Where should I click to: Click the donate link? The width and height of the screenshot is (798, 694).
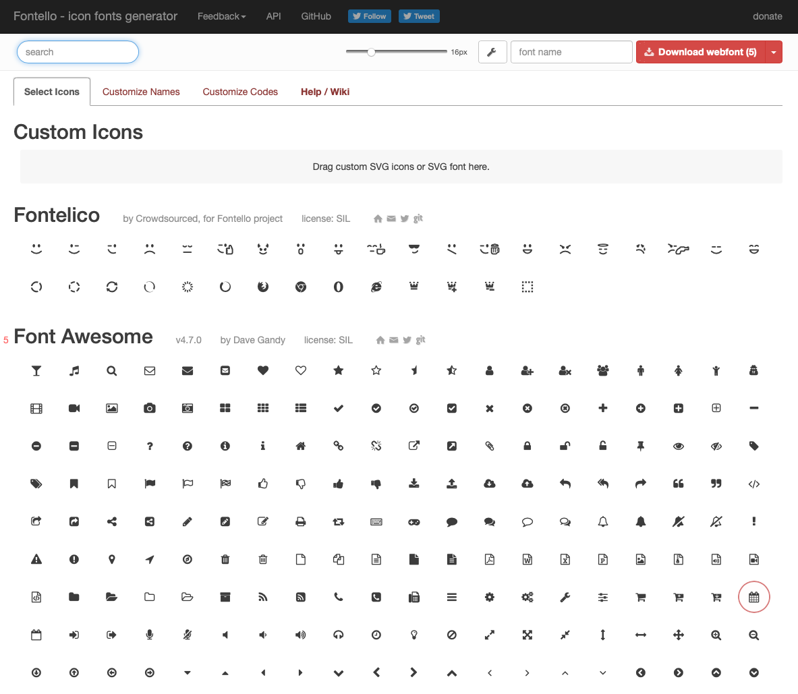click(767, 16)
